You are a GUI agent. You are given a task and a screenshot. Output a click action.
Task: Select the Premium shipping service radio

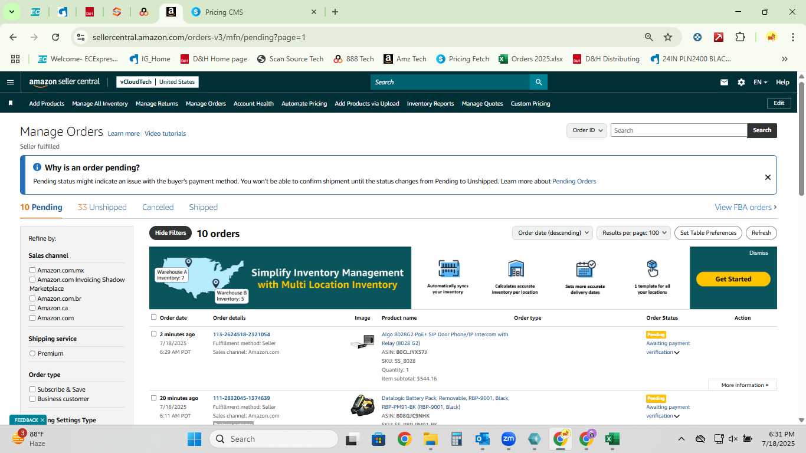coord(32,353)
